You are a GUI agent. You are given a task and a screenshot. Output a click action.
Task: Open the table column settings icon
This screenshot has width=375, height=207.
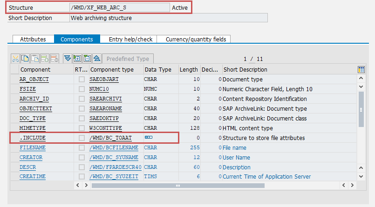[361, 69]
